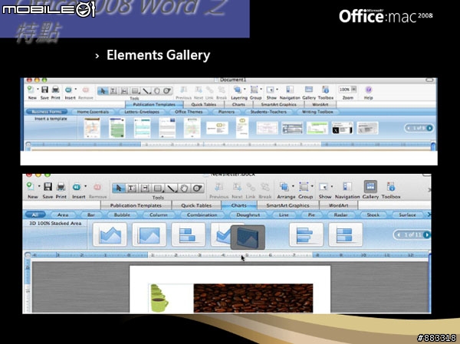This screenshot has width=460, height=344.
Task: Go to next page in 1 of 11 pager
Action: point(426,234)
